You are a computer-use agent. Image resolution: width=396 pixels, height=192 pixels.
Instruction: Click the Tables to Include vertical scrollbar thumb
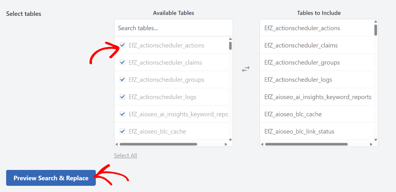point(376,29)
